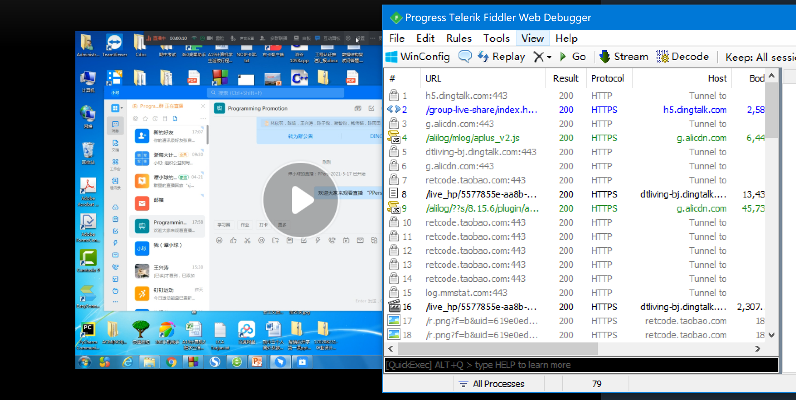Click the h5.dingtalk.com:443 URL of session 1
Image resolution: width=796 pixels, height=400 pixels.
[x=466, y=96]
